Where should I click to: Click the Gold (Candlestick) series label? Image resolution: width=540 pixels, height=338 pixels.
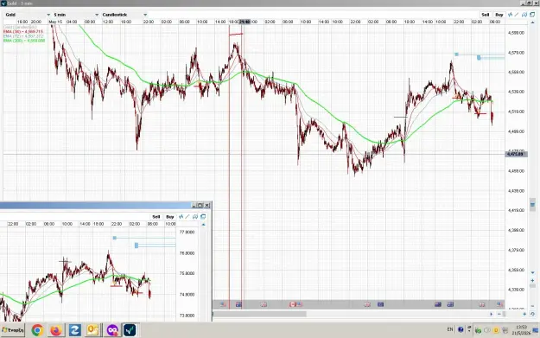(20, 27)
